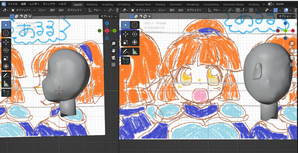The image size is (298, 153).
Task: Open the editor type dropdown in the Right Orthographic header
Action: (x=5, y=10)
